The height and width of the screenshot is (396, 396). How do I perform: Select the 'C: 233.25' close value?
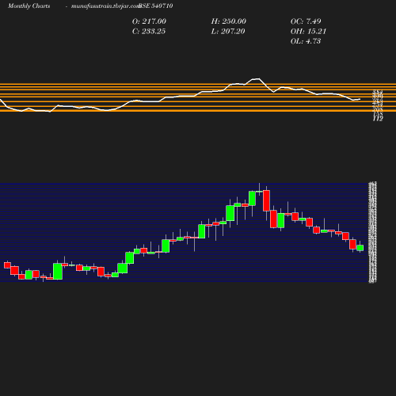[149, 32]
